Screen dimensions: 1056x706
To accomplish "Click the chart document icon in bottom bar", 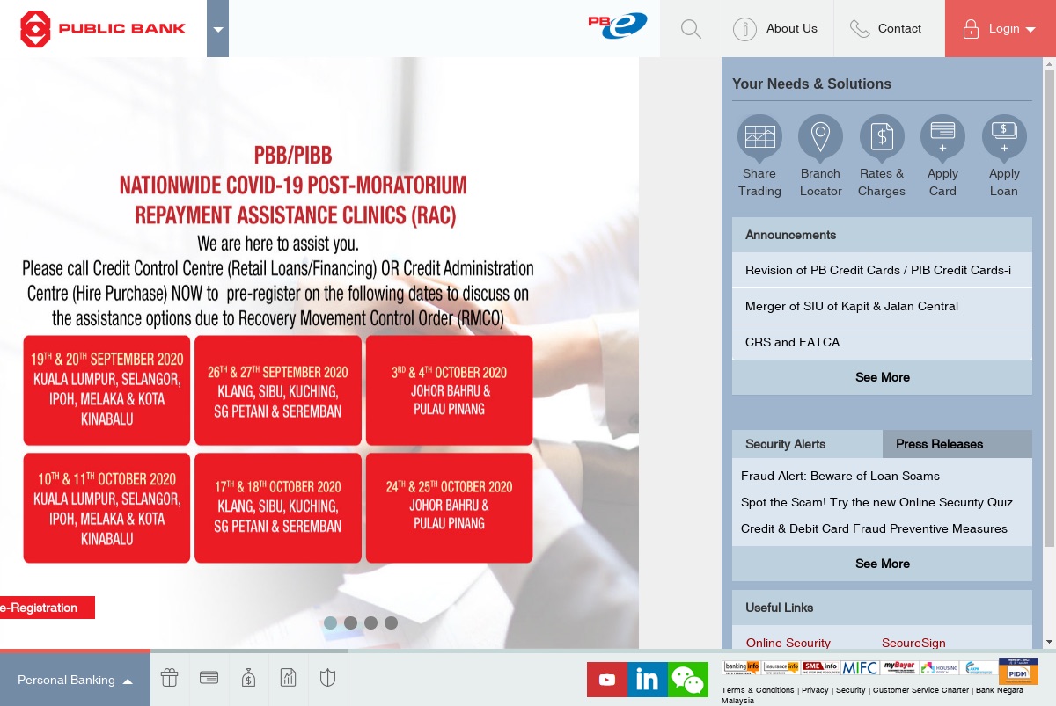I will 288,678.
